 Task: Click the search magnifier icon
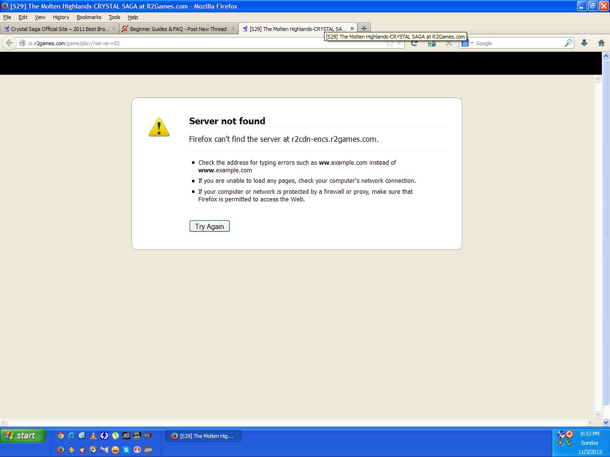(x=568, y=43)
